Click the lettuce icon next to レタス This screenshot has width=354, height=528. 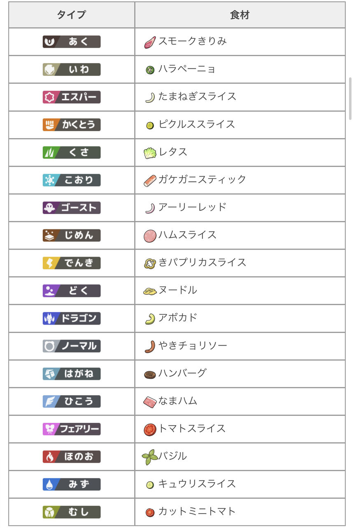point(150,153)
